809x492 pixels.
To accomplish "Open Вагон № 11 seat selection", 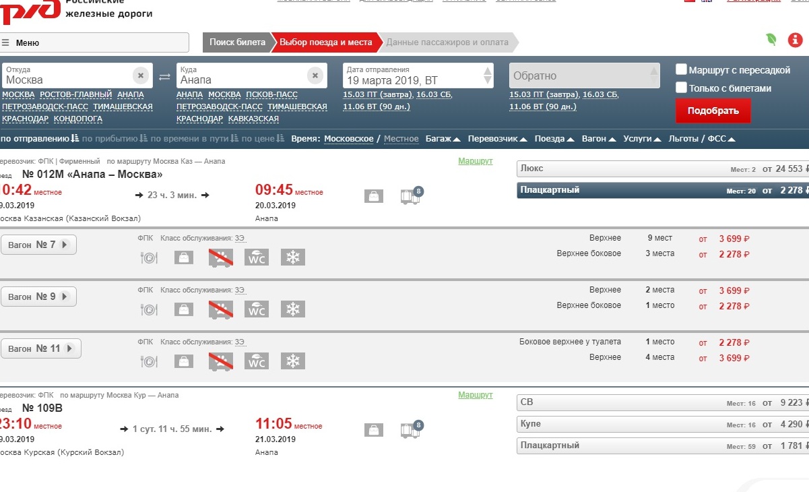I will (x=41, y=348).
